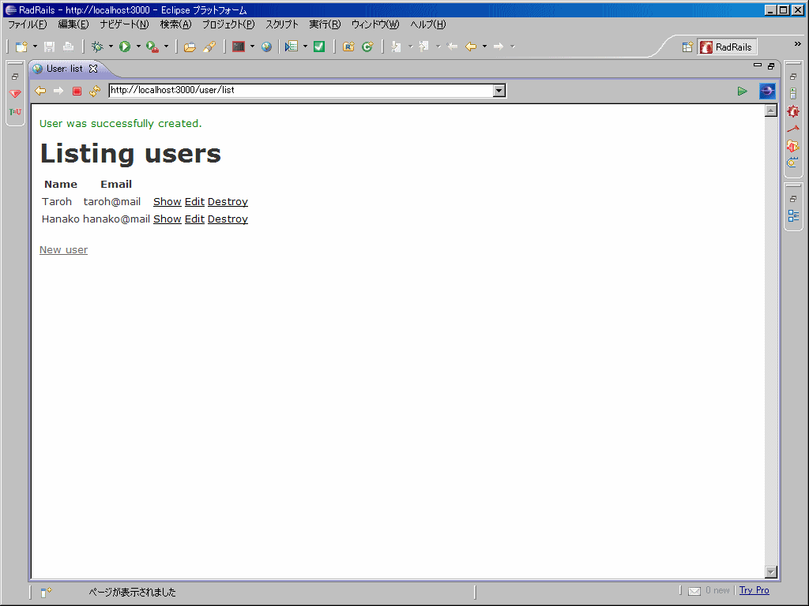Open the back navigation history dropdown
Image resolution: width=809 pixels, height=606 pixels.
(484, 47)
